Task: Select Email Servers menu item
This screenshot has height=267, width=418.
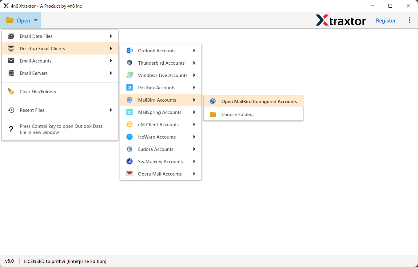Action: point(34,73)
